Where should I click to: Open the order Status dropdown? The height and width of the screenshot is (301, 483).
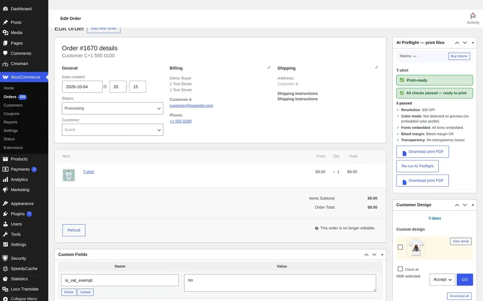pyautogui.click(x=113, y=108)
